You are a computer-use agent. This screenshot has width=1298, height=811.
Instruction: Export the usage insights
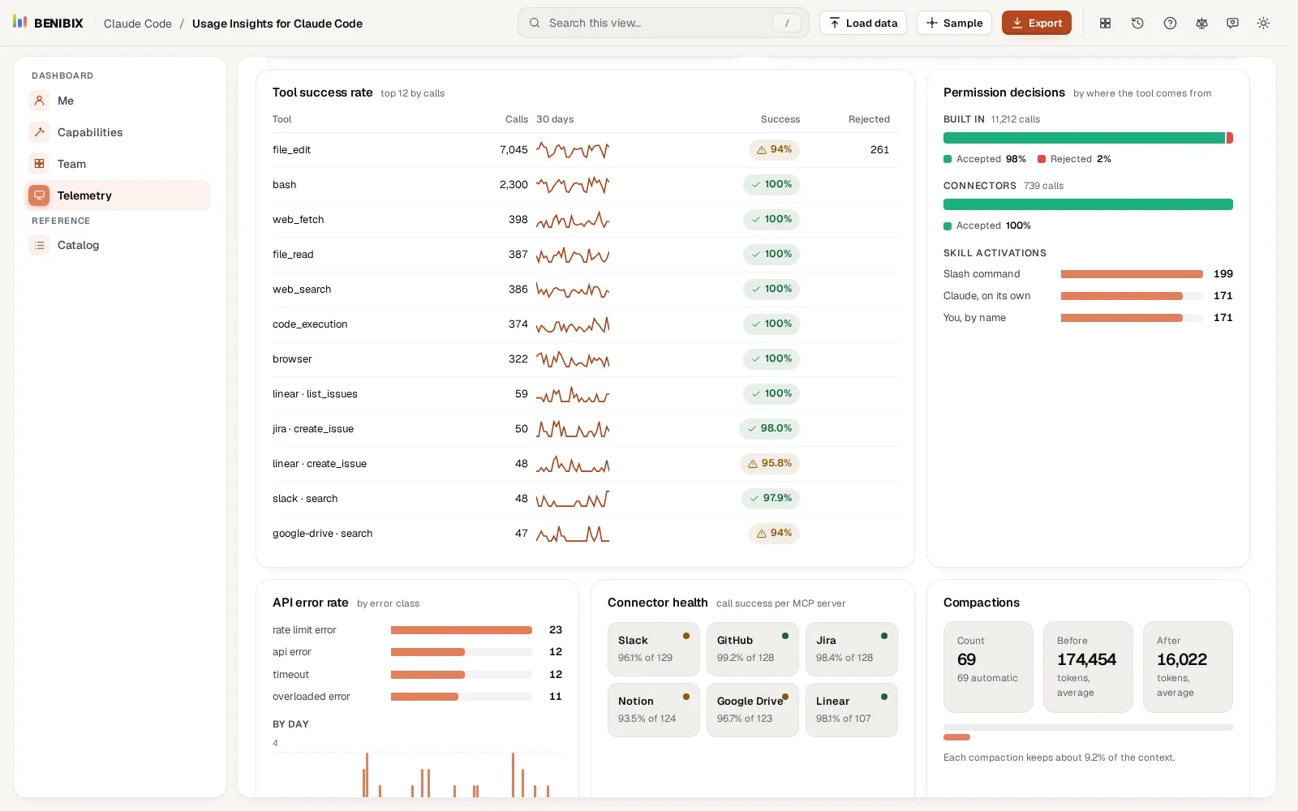click(1037, 23)
